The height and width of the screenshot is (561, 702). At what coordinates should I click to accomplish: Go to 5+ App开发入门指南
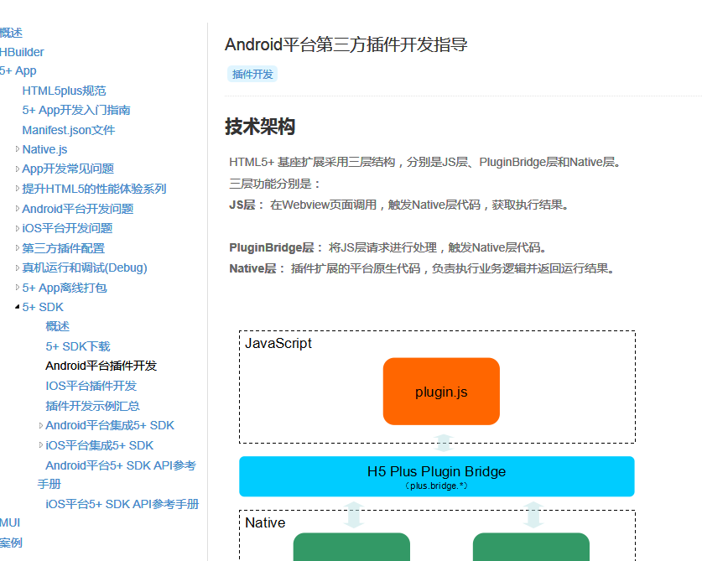click(76, 110)
